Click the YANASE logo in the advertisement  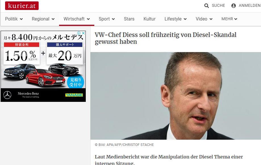tap(74, 95)
